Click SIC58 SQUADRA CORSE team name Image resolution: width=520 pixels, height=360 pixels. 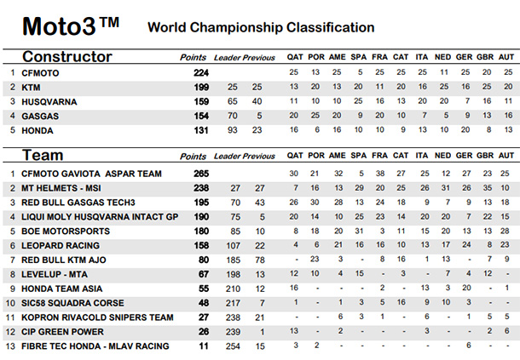point(72,303)
